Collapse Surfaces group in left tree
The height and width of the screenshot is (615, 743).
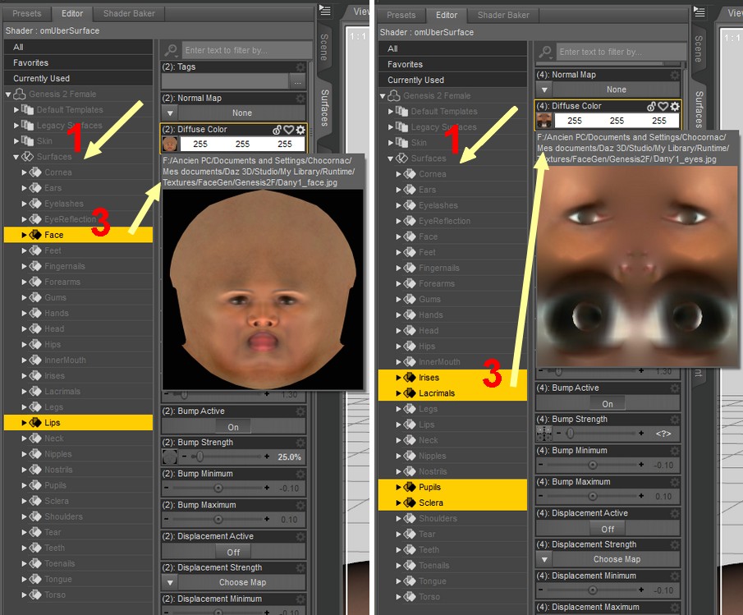(x=16, y=157)
